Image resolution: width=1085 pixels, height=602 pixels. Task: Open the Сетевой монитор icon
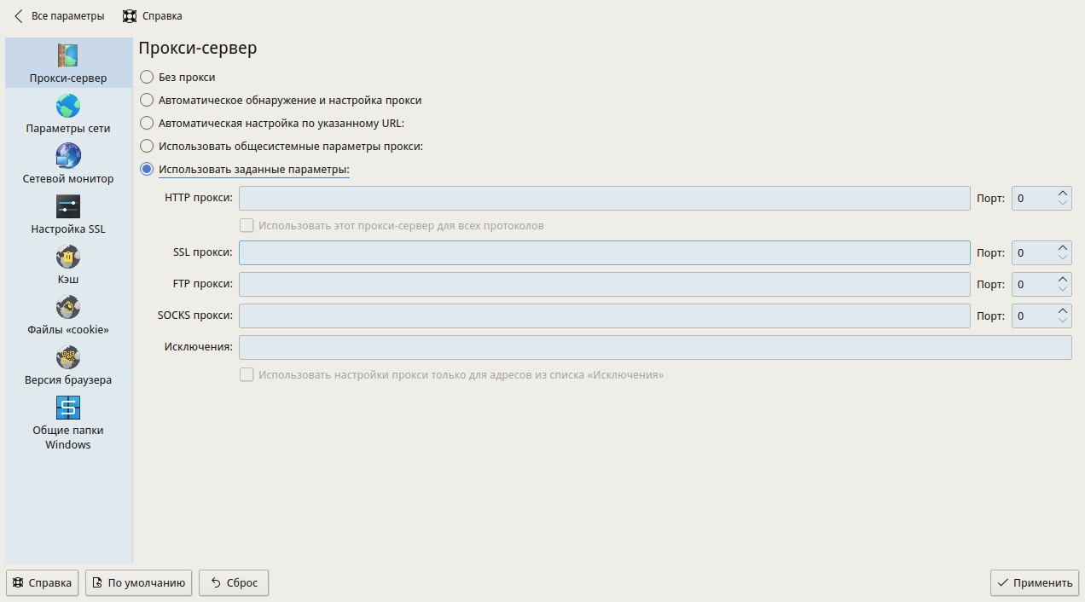coord(68,157)
